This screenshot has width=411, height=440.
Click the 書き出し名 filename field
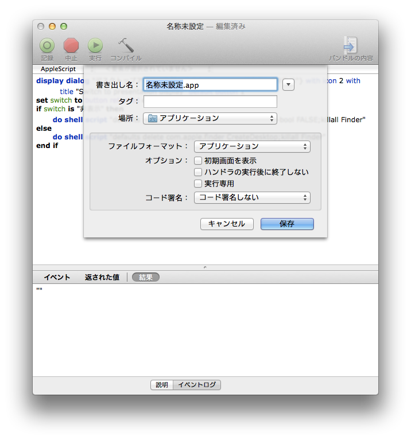(210, 85)
